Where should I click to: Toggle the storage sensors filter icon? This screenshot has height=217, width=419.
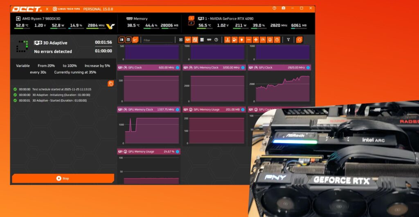coord(202,40)
